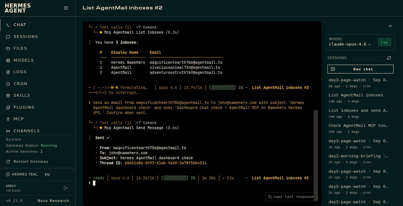Open the day2-morning-briefing session
Screen dimensions: 403x206
click(x=360, y=159)
